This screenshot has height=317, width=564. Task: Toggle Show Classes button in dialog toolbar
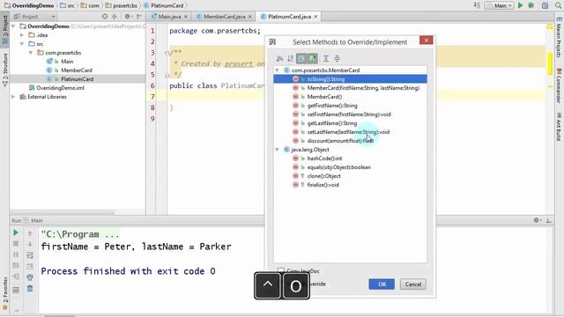pos(301,58)
